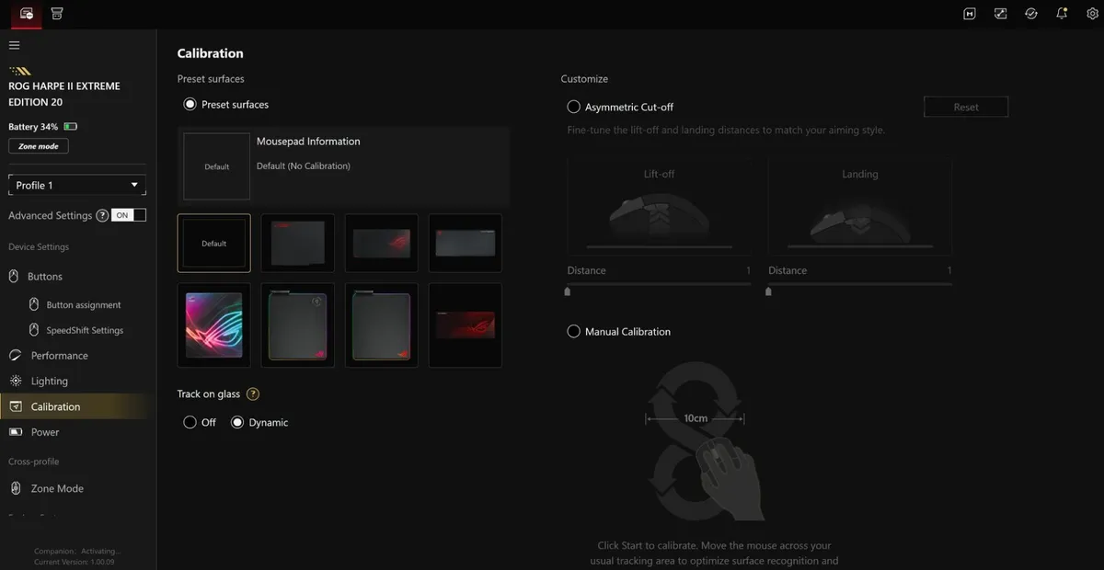The width and height of the screenshot is (1104, 570).
Task: Click the Track on glass help icon
Action: click(253, 393)
